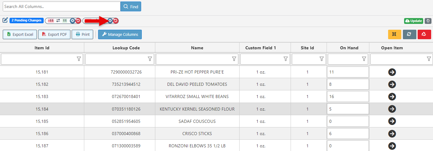Click the yellow collapse-arrows button
Screen dimensions: 433x151
pyautogui.click(x=395, y=34)
